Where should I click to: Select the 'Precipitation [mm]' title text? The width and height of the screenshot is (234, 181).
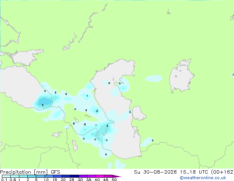(x=24, y=172)
